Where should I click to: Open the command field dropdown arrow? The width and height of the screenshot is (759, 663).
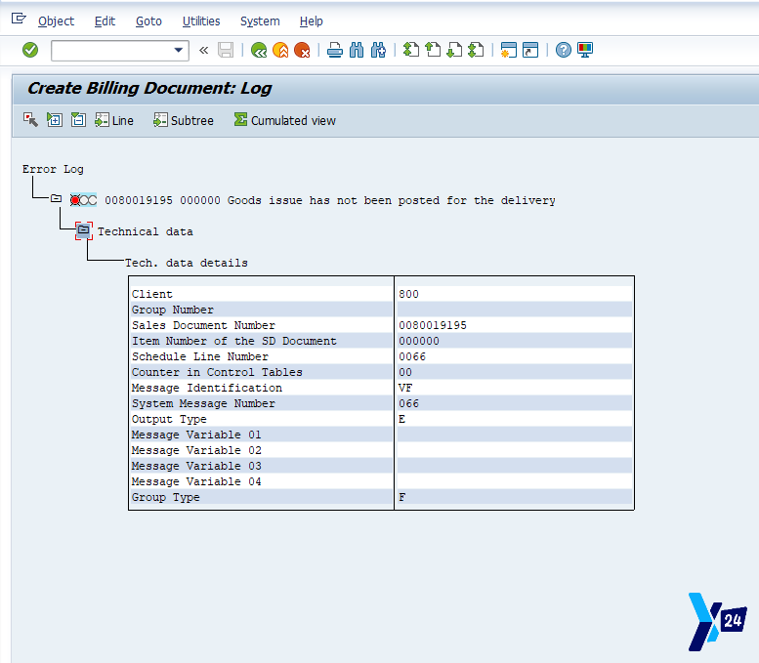pyautogui.click(x=179, y=50)
